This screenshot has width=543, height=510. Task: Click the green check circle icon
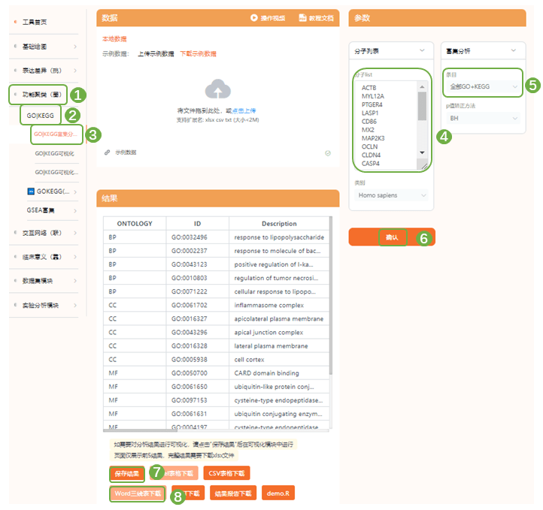pos(327,152)
